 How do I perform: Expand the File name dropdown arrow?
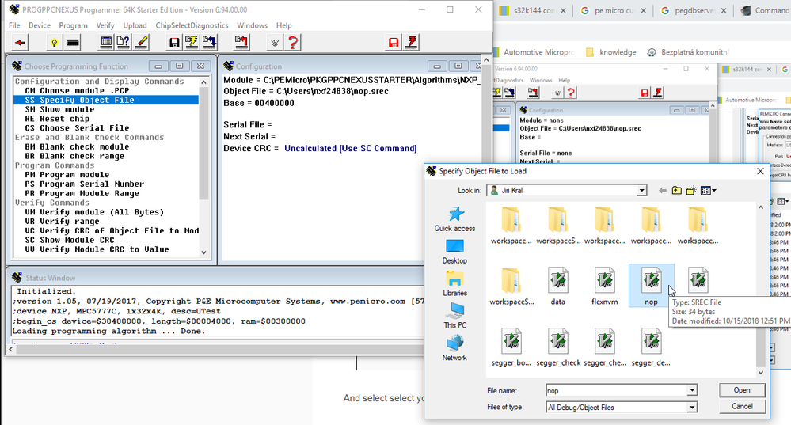point(691,390)
